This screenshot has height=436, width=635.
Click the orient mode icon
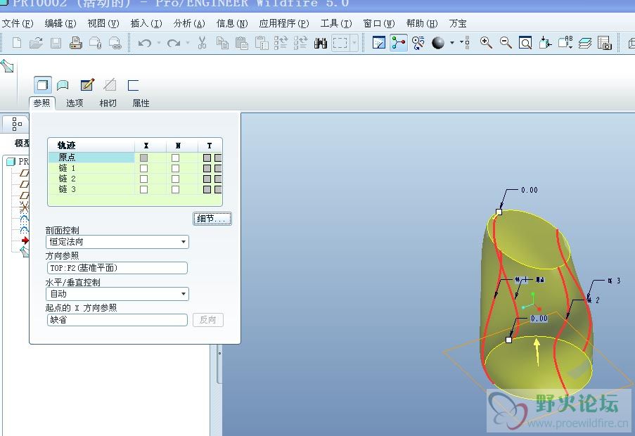coord(418,42)
